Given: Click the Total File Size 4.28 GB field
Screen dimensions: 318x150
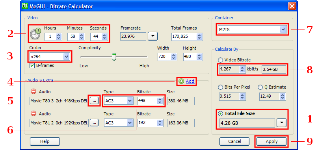Looking at the screenshot, I should click(247, 123).
